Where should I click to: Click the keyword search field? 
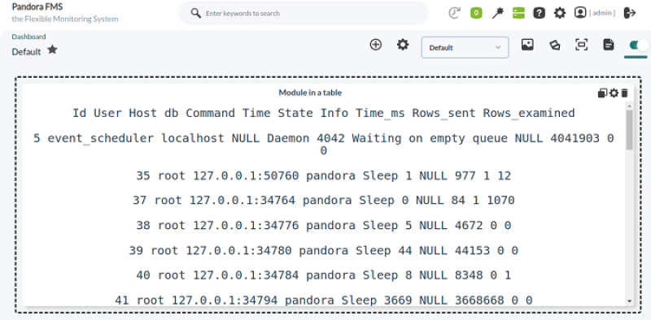pos(303,13)
